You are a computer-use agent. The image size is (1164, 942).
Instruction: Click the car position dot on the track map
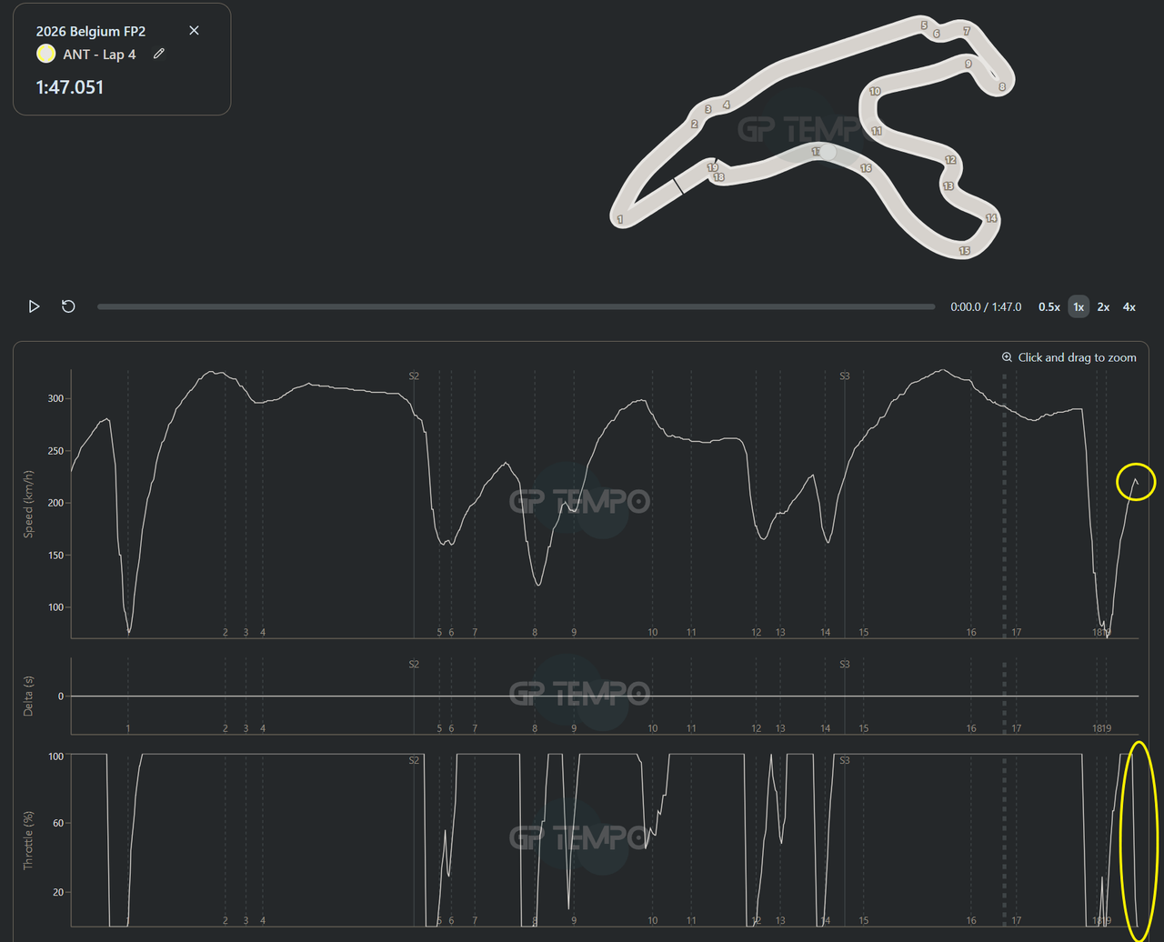[827, 152]
